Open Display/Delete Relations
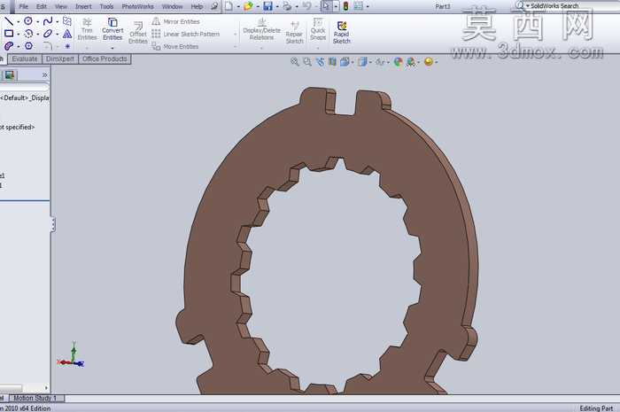Screen dimensions: 620x412 pyautogui.click(x=262, y=29)
